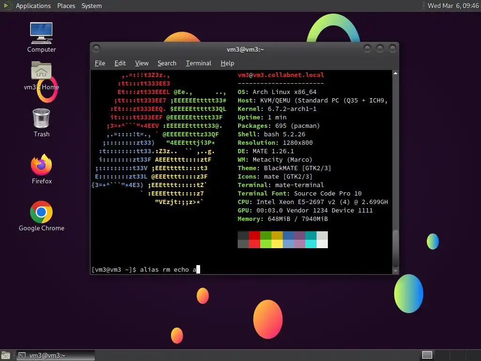Click the terminal scrollbar up arrow
The width and height of the screenshot is (481, 361).
(x=396, y=73)
